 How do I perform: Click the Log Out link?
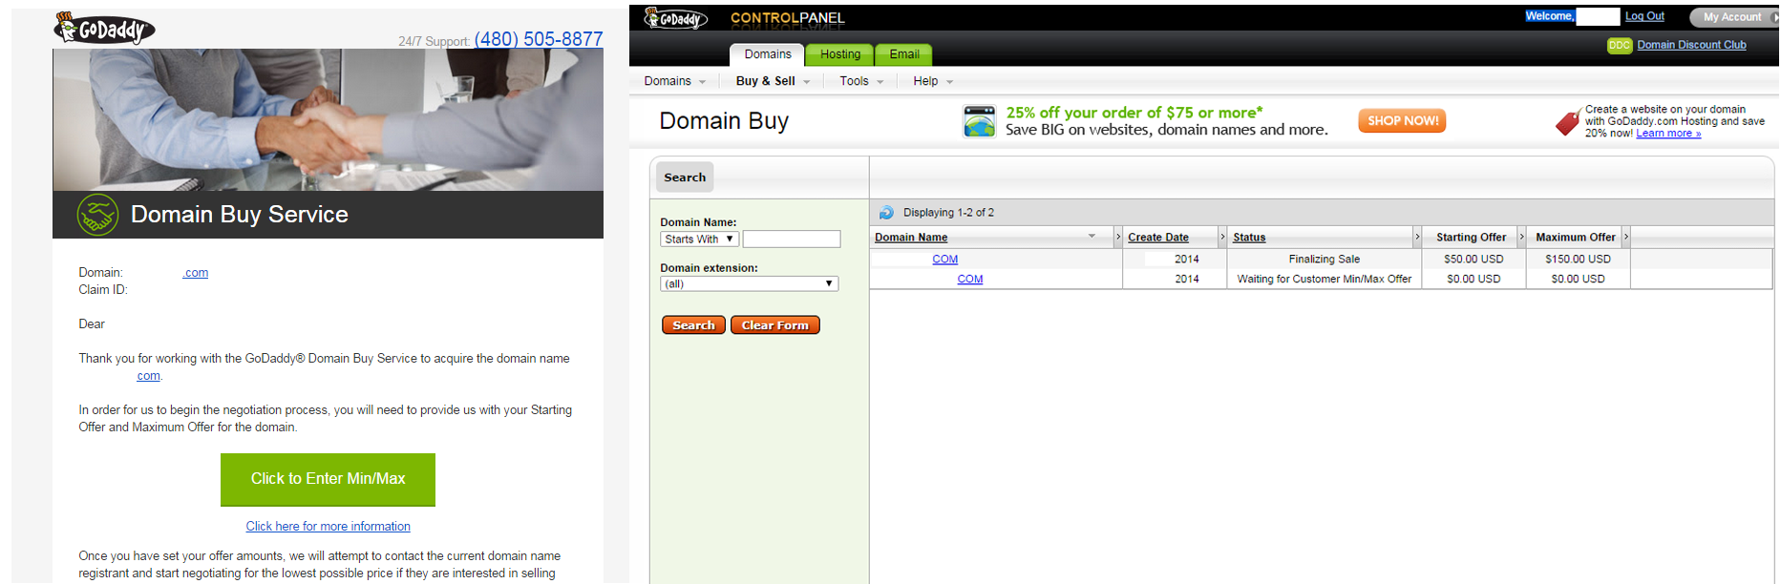1644,16
